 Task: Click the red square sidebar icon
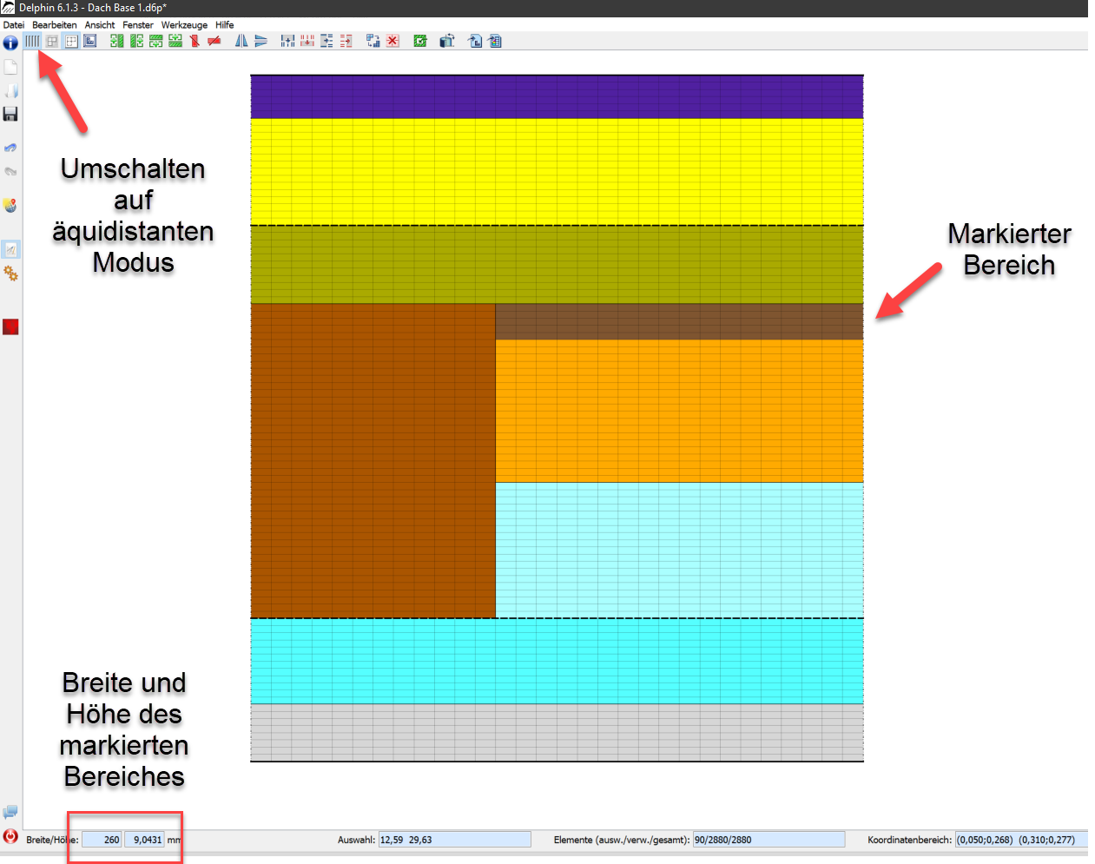pyautogui.click(x=10, y=326)
